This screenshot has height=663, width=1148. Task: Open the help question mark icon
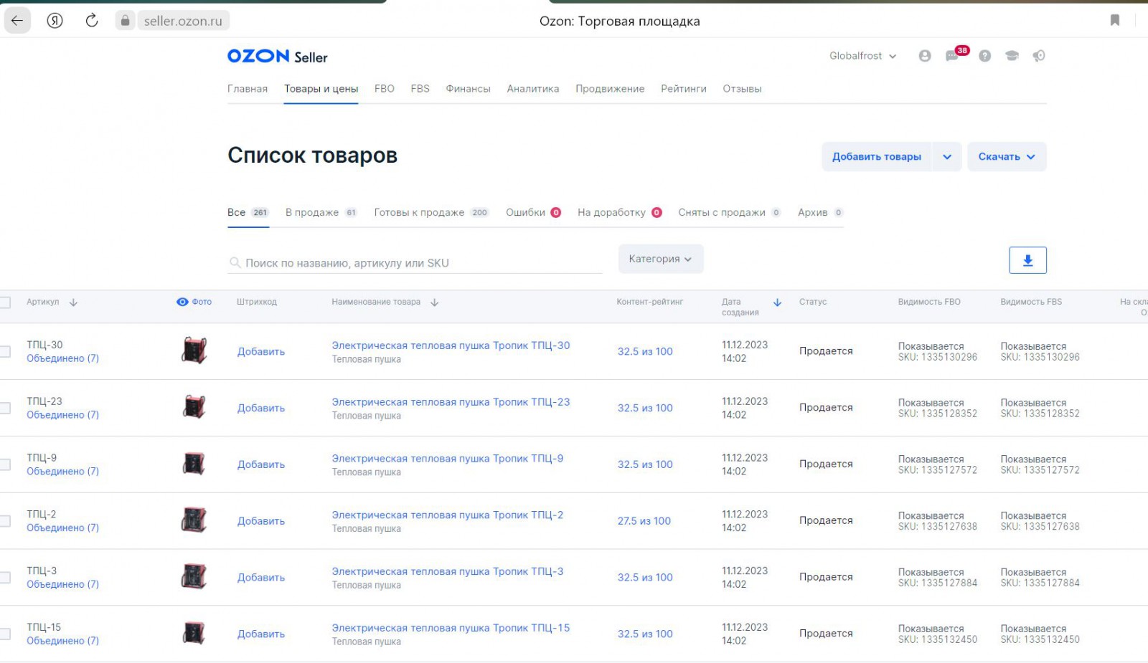tap(985, 56)
